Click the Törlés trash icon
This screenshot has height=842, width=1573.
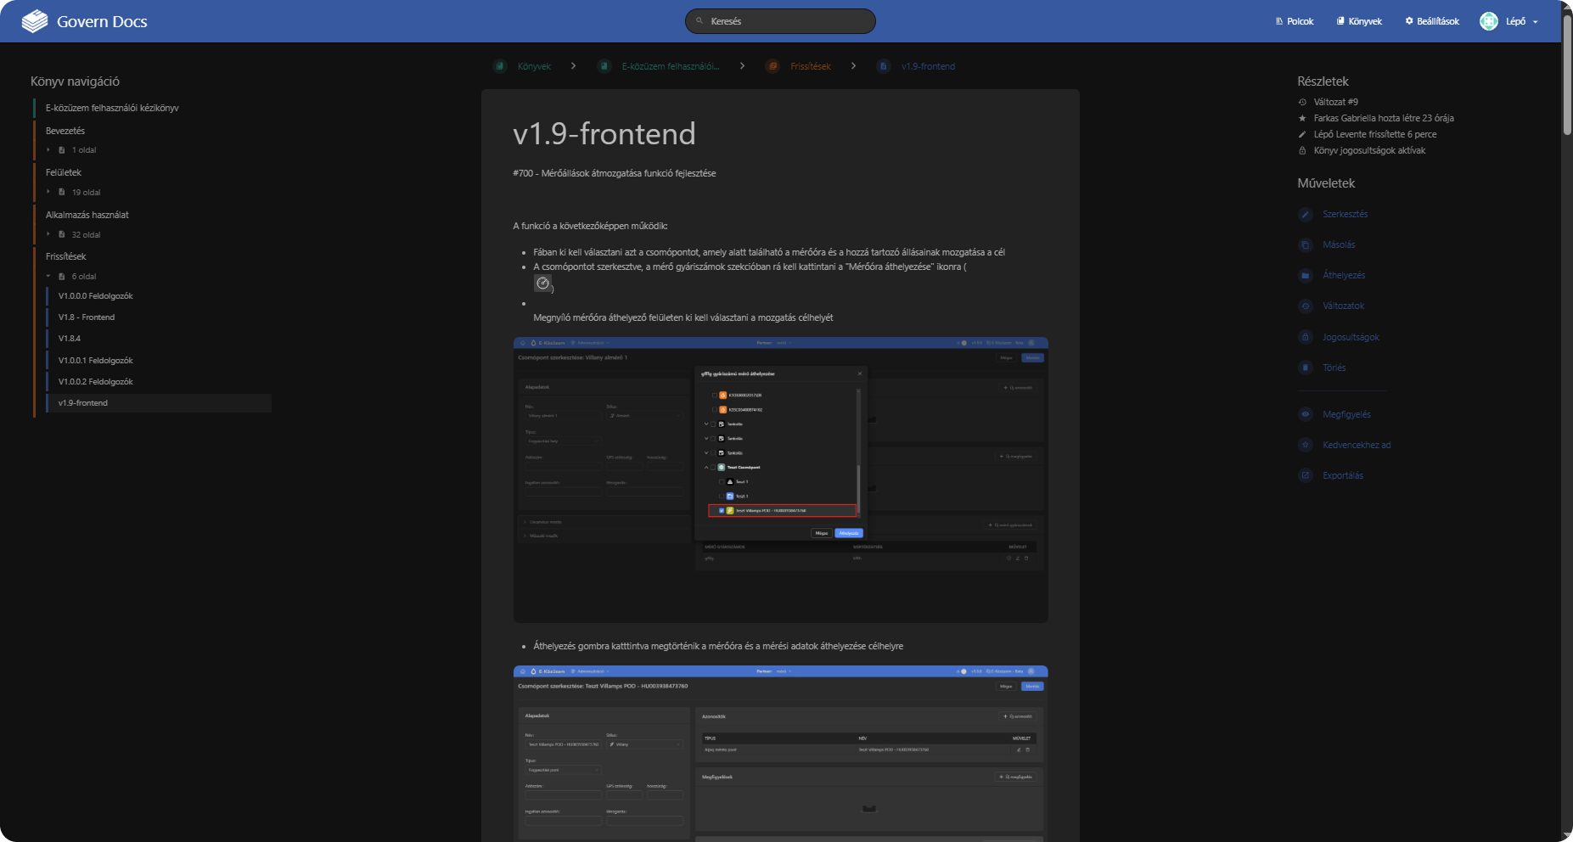pos(1306,368)
